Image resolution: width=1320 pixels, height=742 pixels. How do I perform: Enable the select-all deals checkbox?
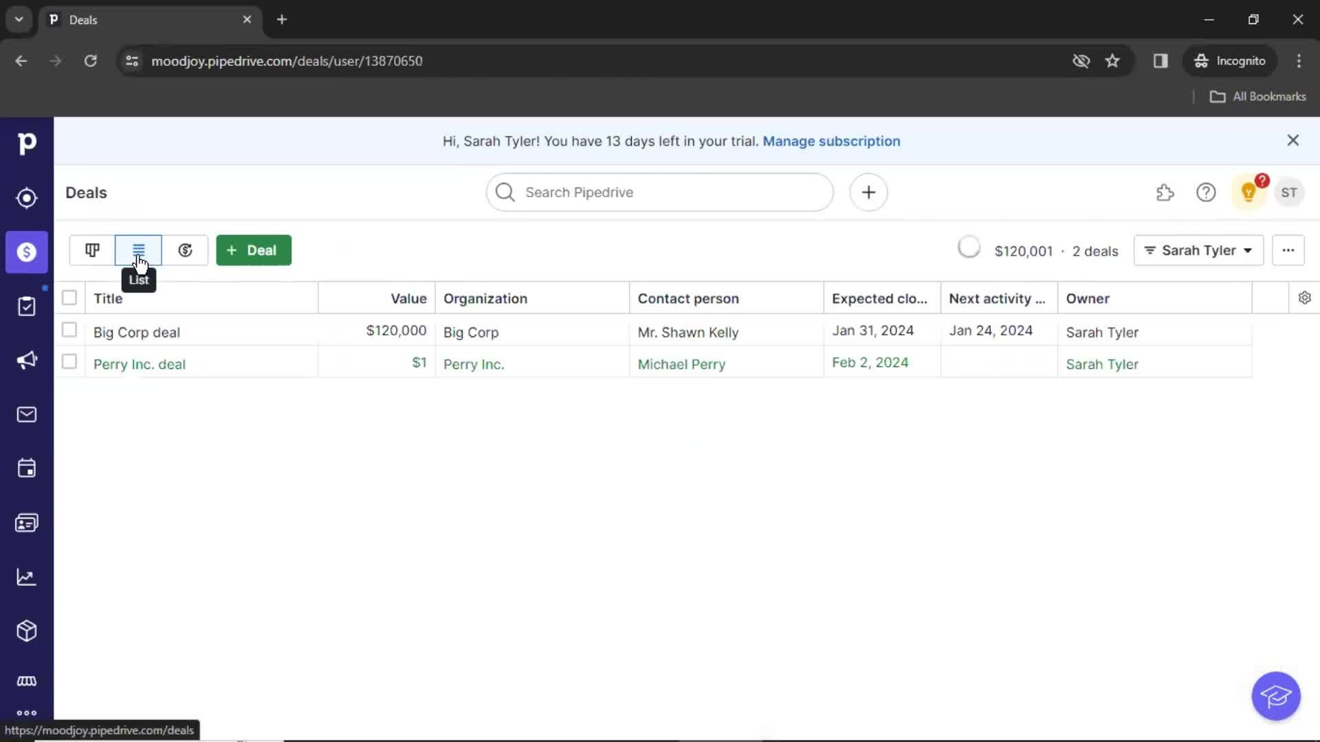69,297
